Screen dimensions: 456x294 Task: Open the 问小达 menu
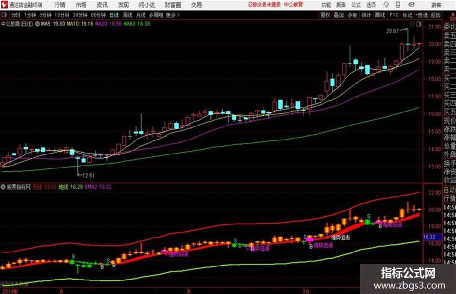pos(147,5)
